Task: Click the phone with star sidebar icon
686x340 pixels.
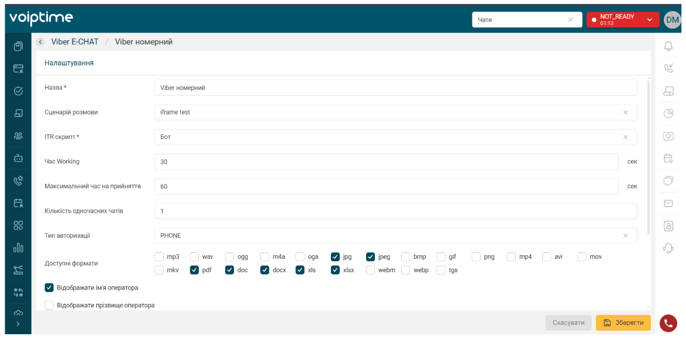Action: tap(18, 181)
